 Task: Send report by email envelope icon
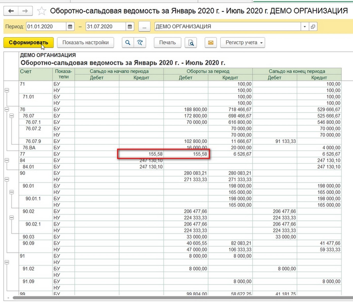(x=210, y=43)
